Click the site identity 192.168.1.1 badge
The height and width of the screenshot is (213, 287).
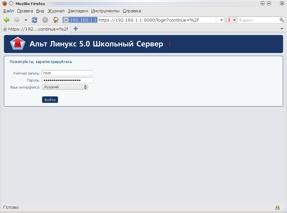click(x=80, y=20)
